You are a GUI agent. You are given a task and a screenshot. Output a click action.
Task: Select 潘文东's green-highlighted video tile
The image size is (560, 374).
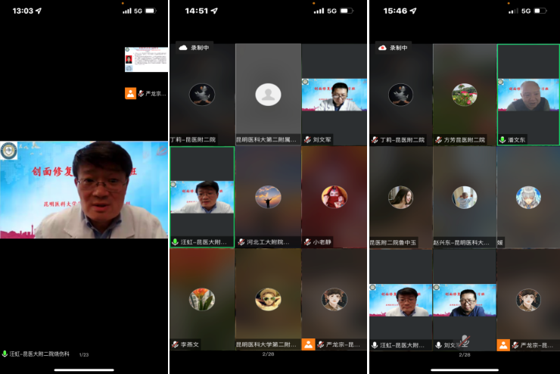[528, 94]
